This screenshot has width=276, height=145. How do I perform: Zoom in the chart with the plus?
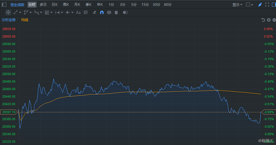click(x=269, y=20)
